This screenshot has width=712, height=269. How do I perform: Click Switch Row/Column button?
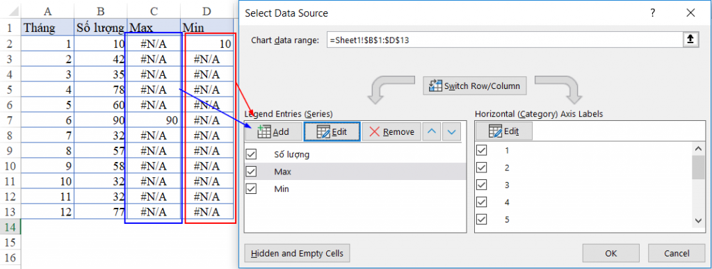pyautogui.click(x=475, y=85)
